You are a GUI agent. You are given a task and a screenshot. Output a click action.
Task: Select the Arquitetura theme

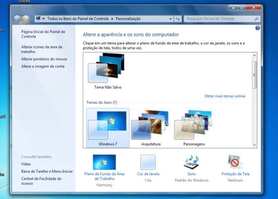[x=151, y=128]
